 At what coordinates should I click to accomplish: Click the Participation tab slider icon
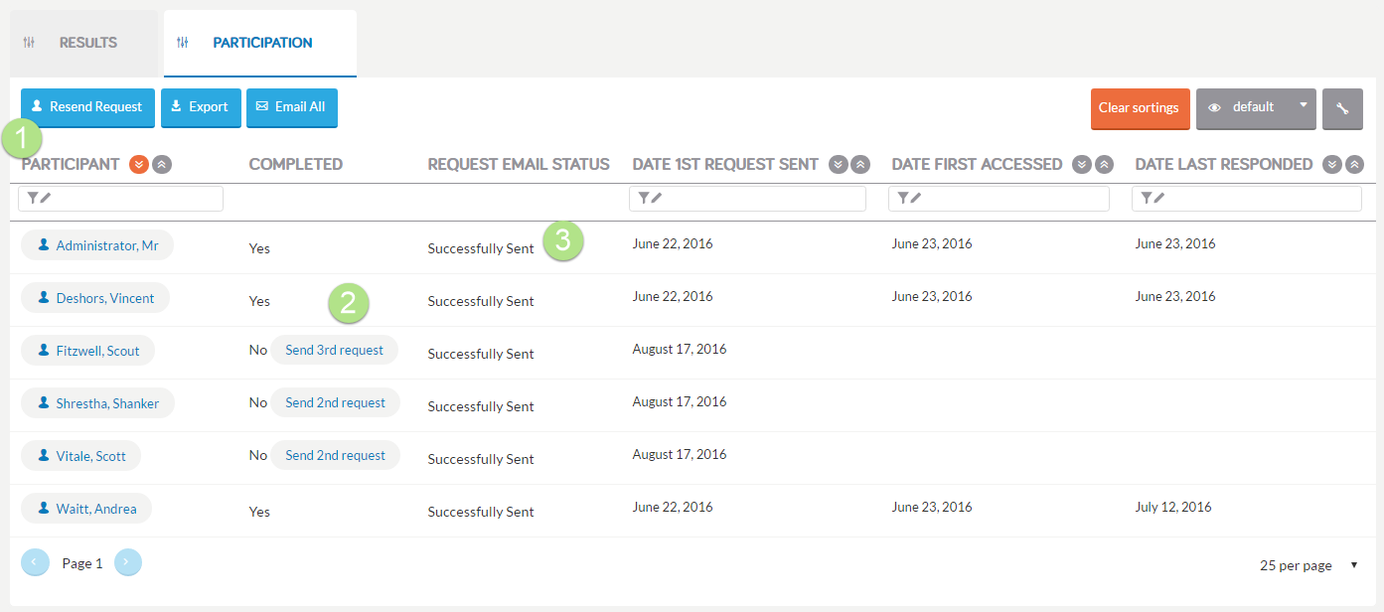tap(183, 43)
